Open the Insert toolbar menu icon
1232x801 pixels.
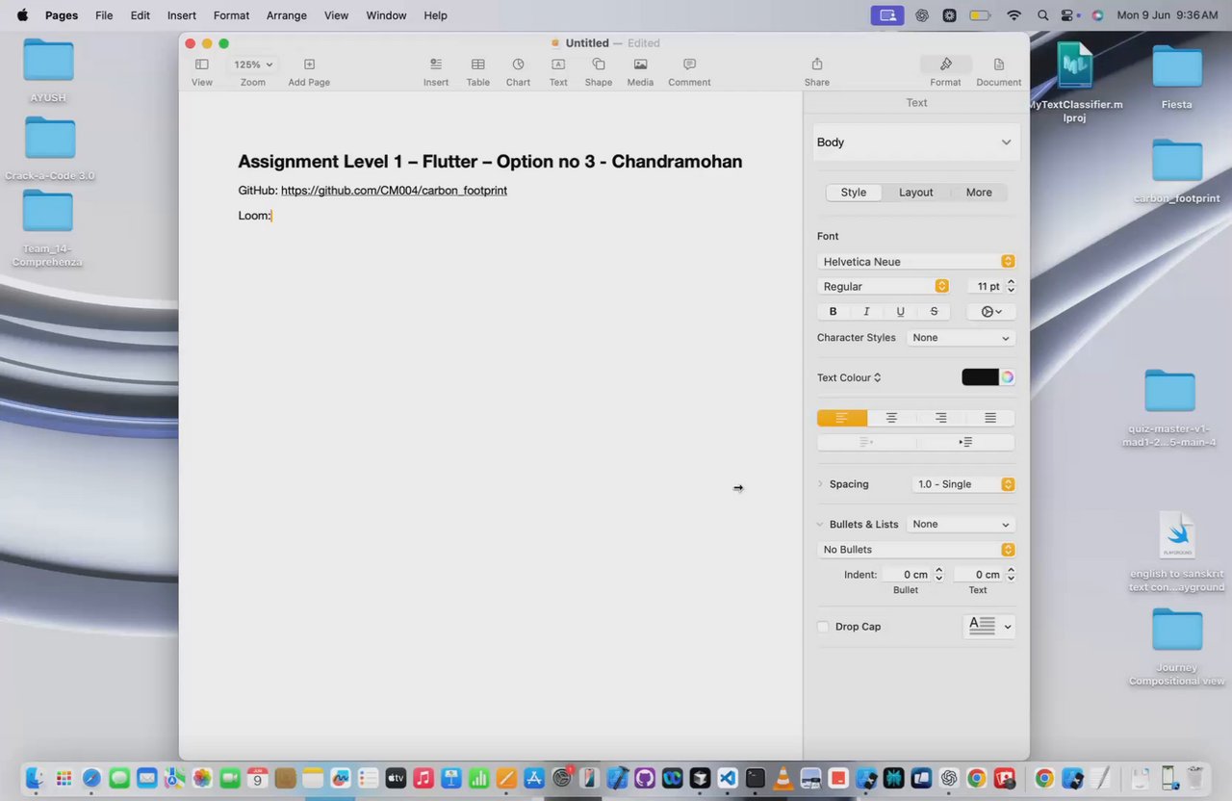click(x=436, y=65)
